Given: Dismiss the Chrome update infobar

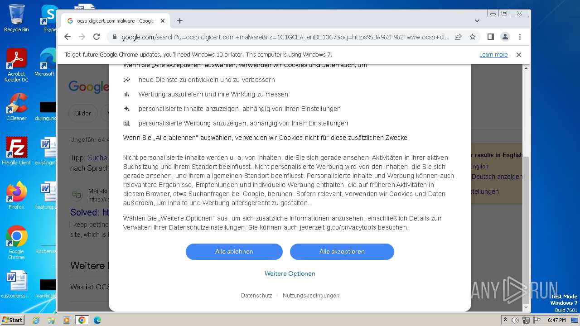Looking at the screenshot, I should pyautogui.click(x=519, y=55).
